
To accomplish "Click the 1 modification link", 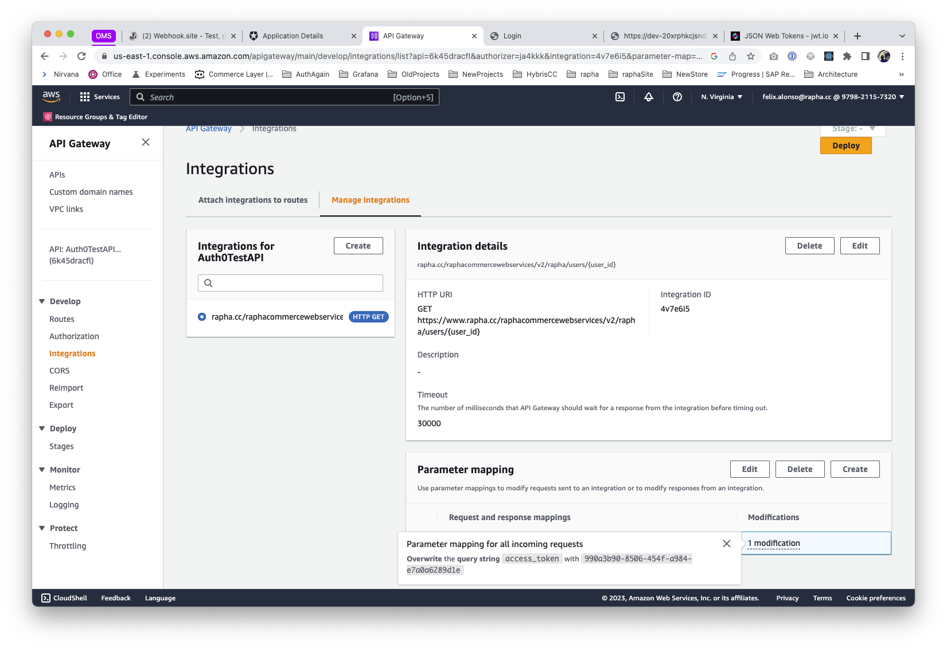I will [x=773, y=543].
